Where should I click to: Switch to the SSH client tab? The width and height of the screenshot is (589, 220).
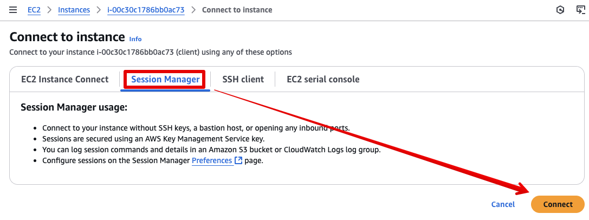(243, 79)
